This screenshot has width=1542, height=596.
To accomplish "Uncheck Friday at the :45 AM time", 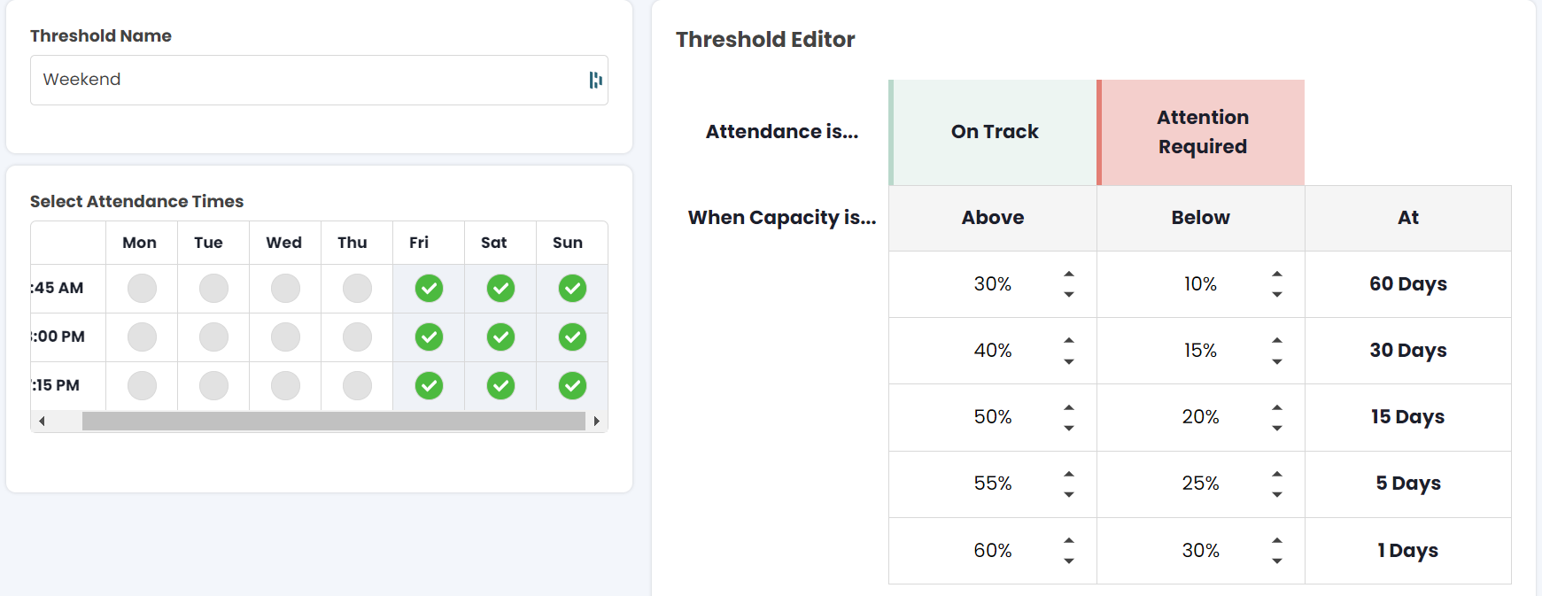I will coord(429,288).
